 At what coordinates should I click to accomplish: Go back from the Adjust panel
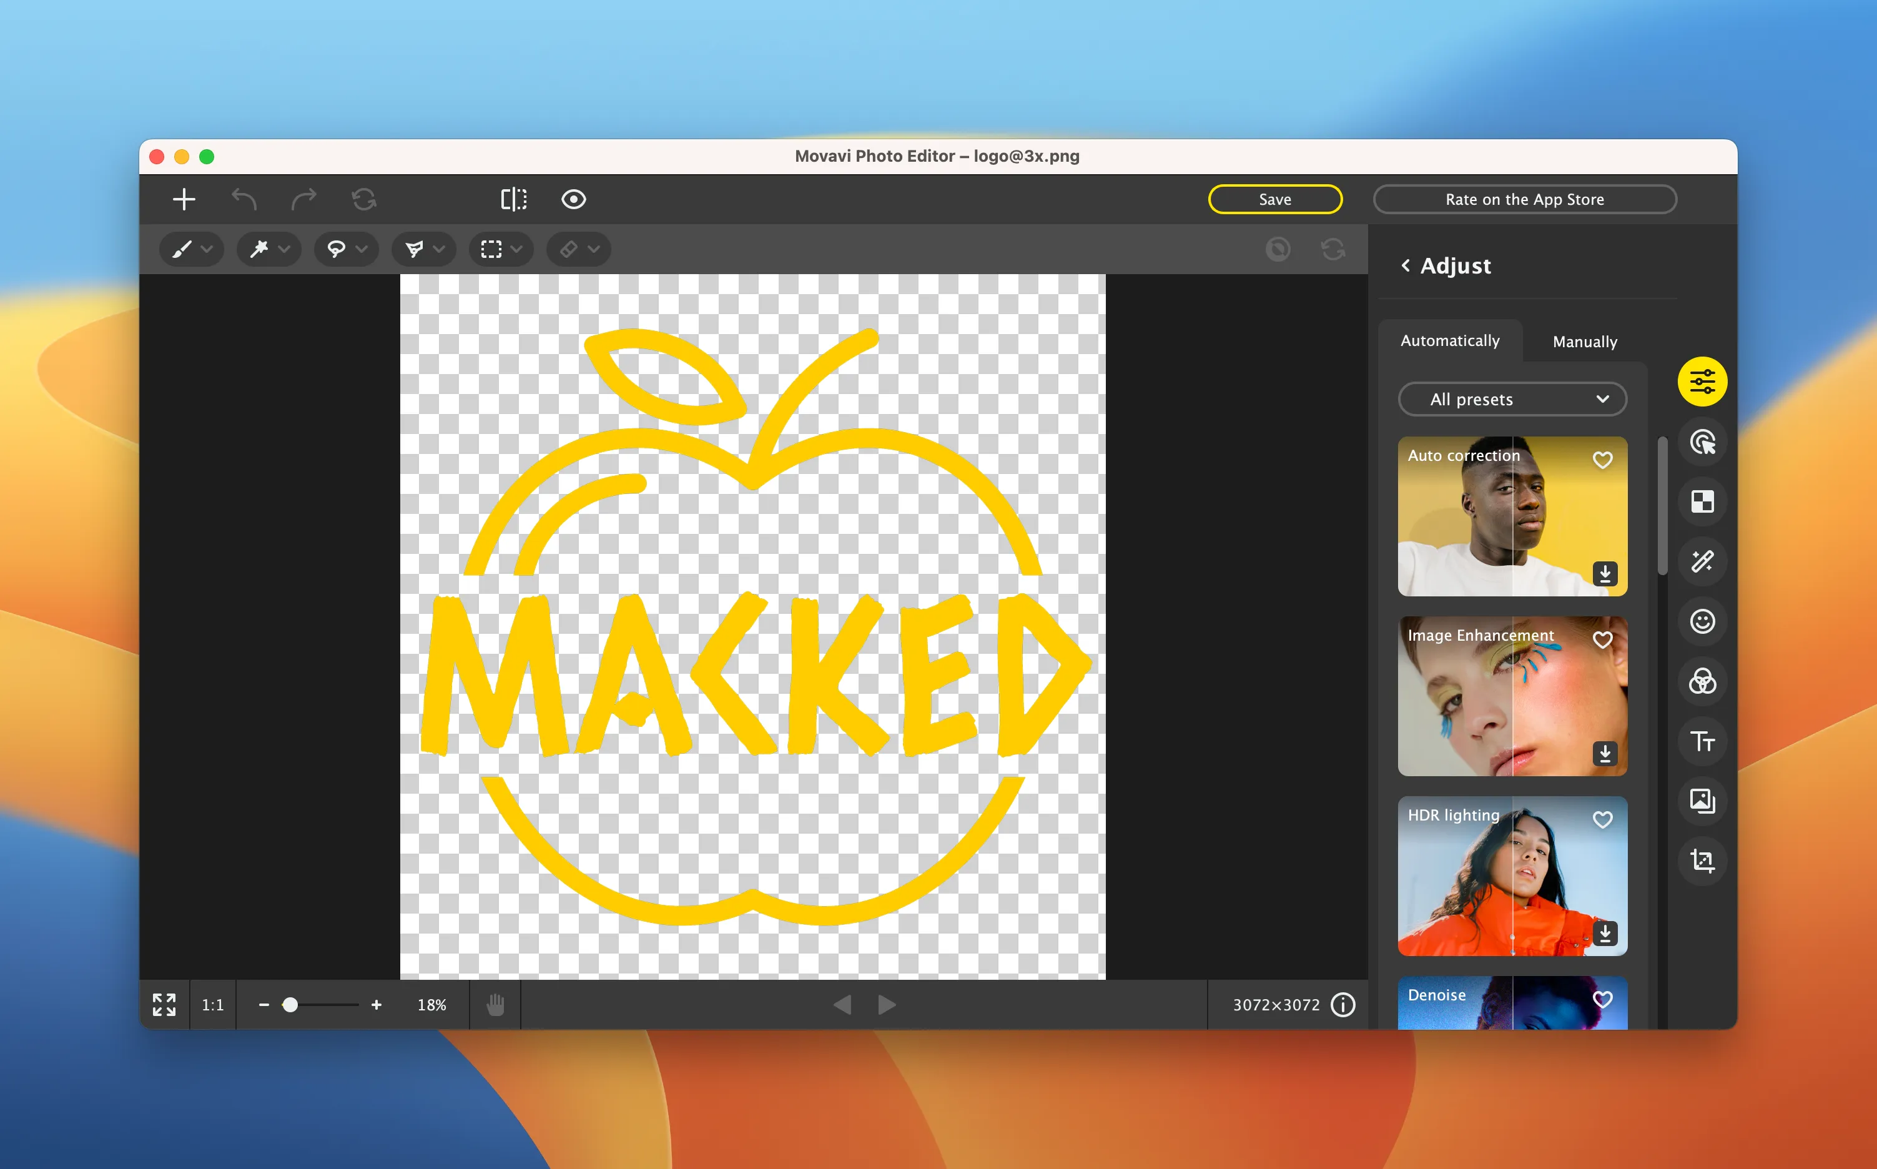coord(1406,265)
